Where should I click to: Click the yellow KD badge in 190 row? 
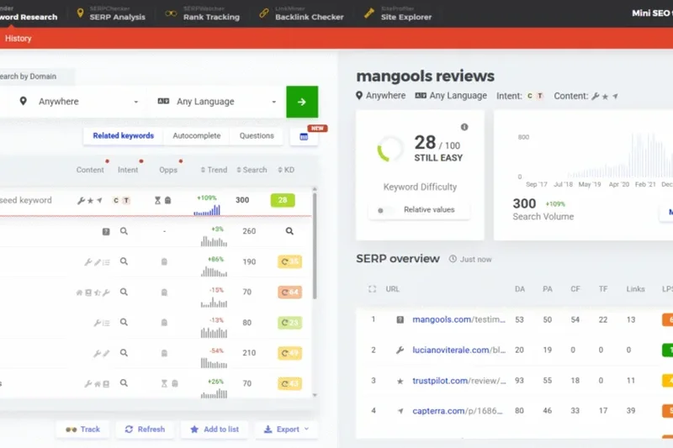pyautogui.click(x=289, y=261)
